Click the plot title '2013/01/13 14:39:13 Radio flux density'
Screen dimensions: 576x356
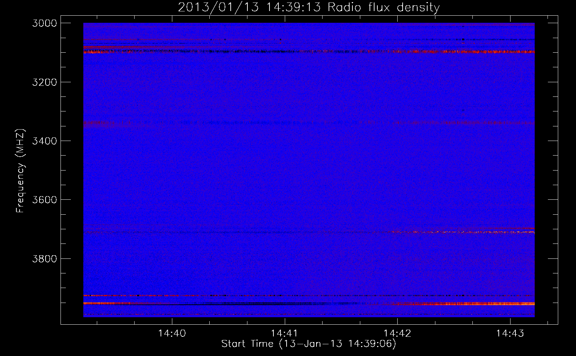[309, 7]
